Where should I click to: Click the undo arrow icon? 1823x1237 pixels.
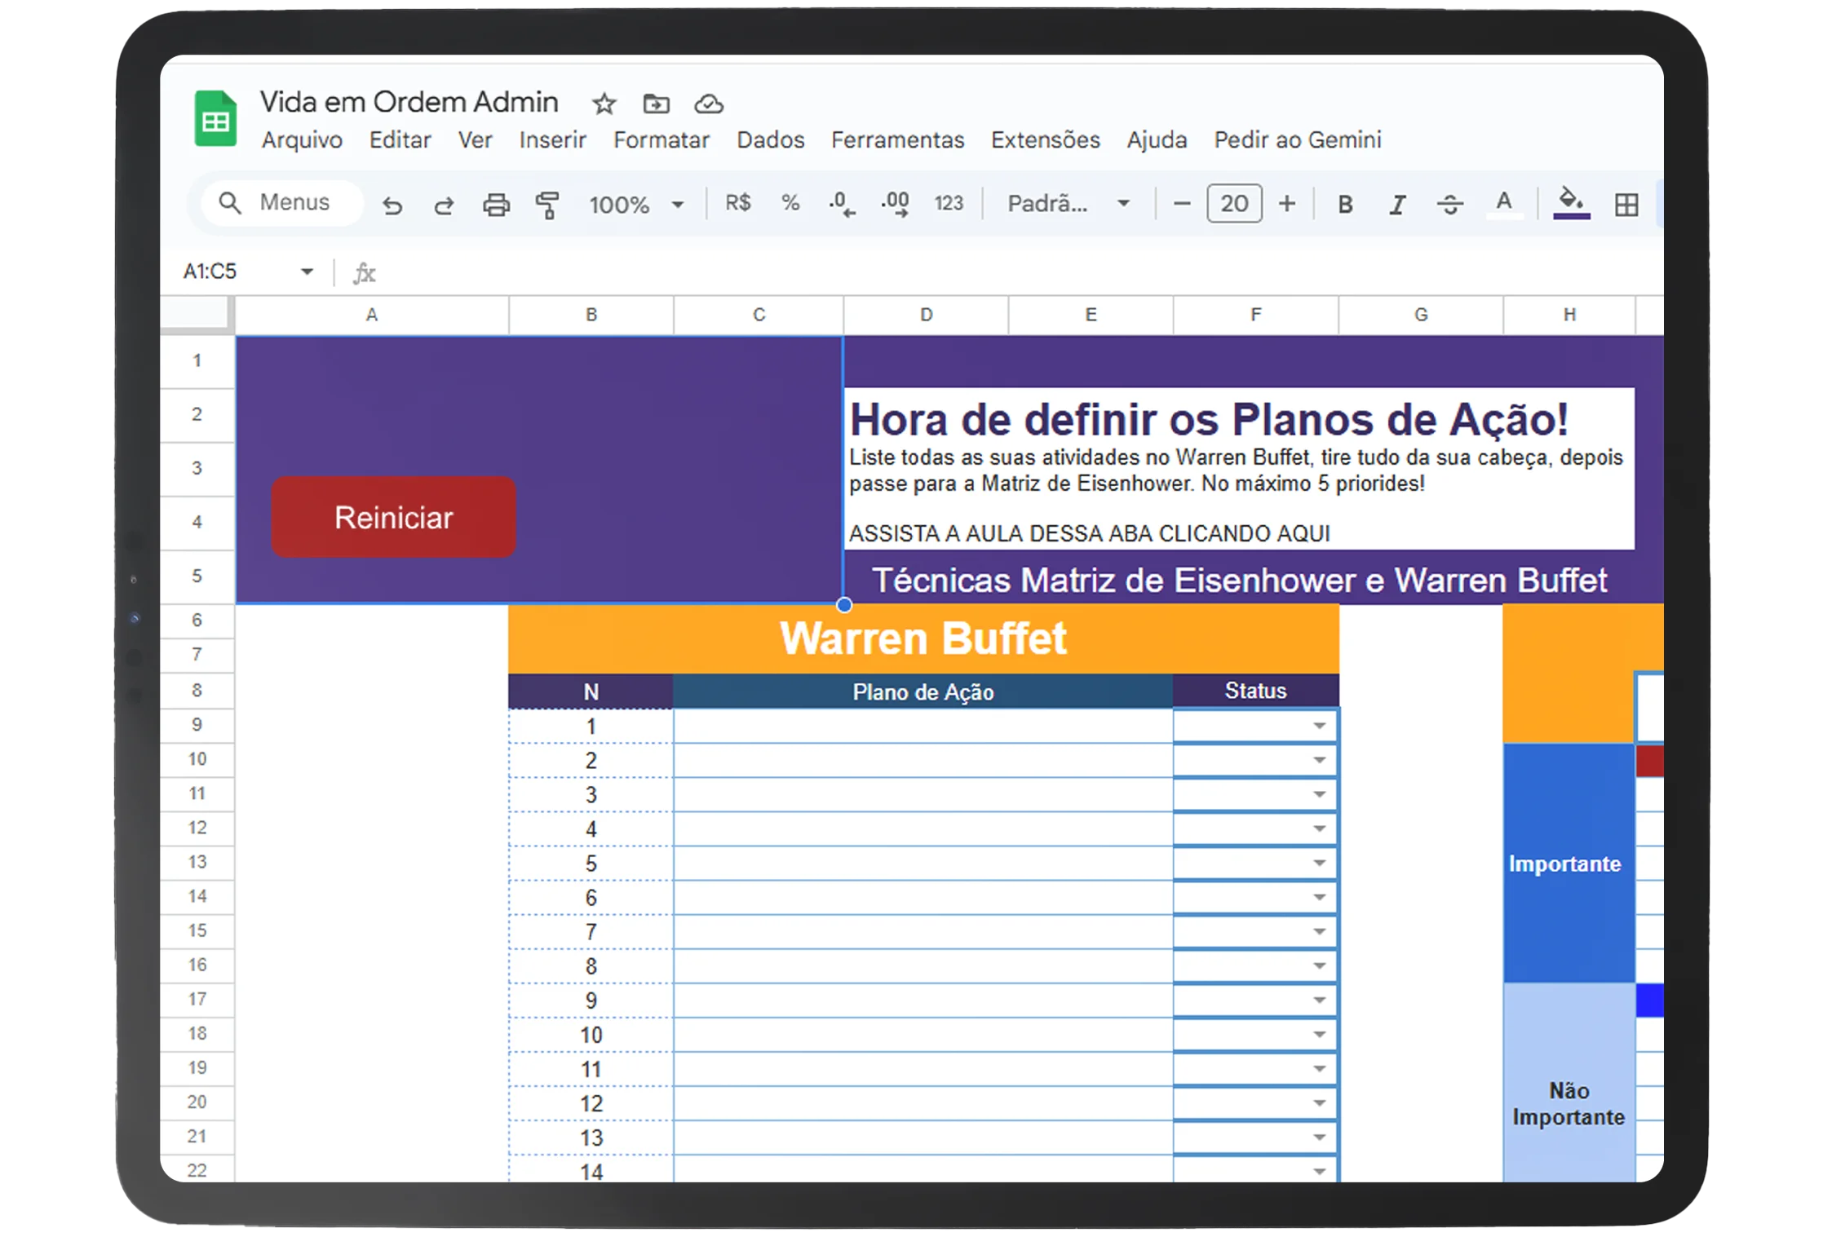pyautogui.click(x=392, y=204)
